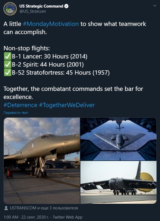Image resolution: width=160 pixels, height=221 pixels.
Task: Expand the tweet options chevron
Action: [154, 6]
